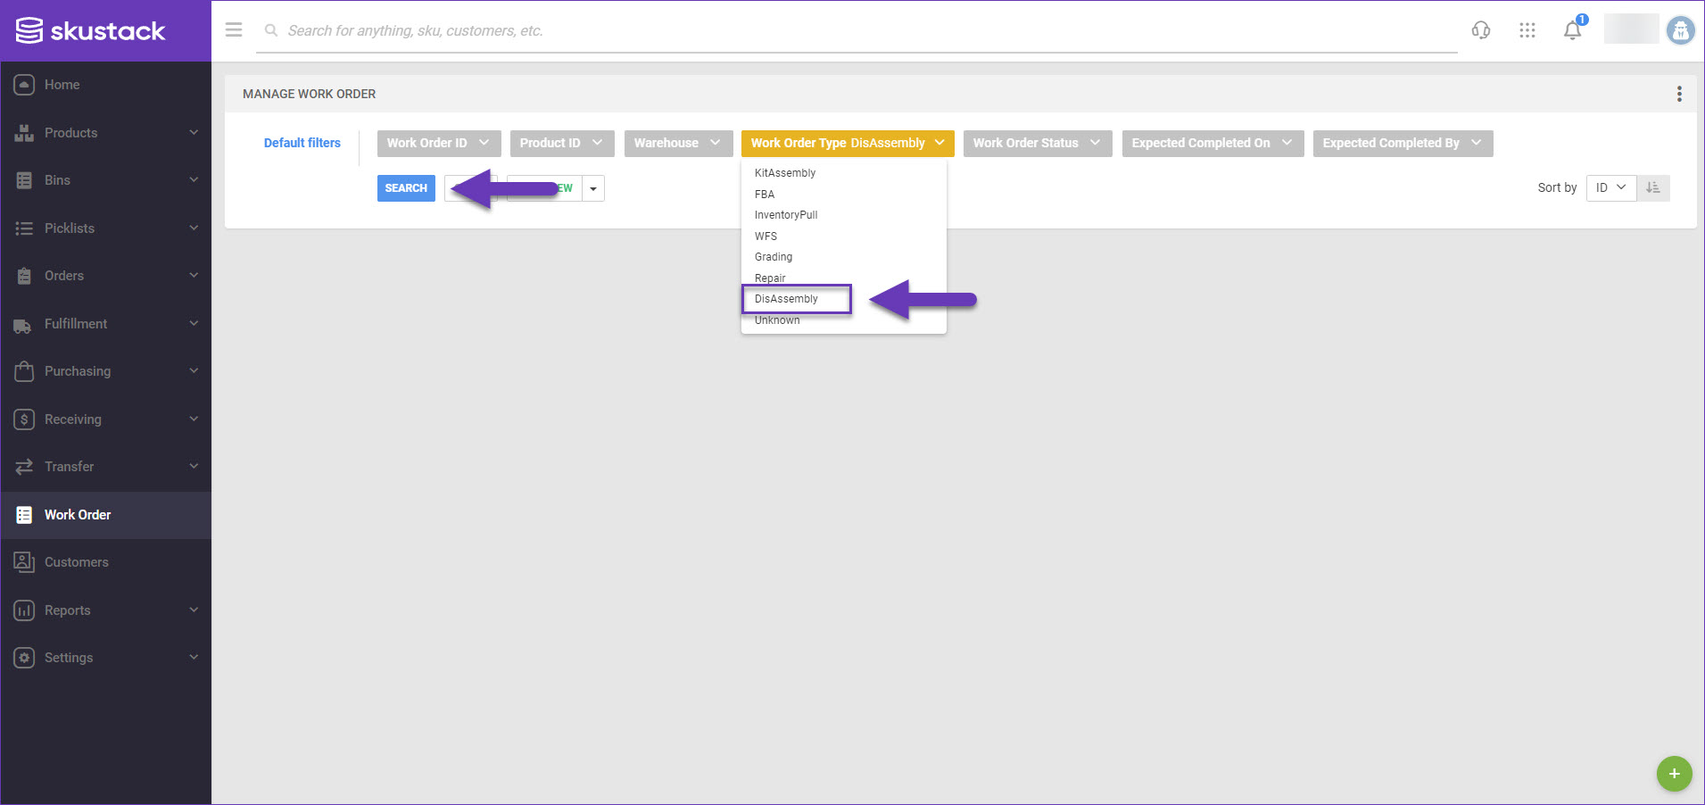Screen dimensions: 1705x805
Task: Click the hamburger menu icon
Action: (234, 30)
